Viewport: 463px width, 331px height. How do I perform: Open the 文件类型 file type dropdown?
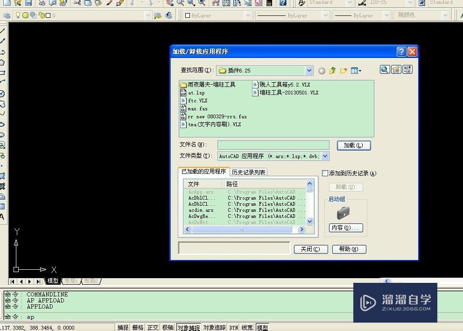pyautogui.click(x=325, y=156)
